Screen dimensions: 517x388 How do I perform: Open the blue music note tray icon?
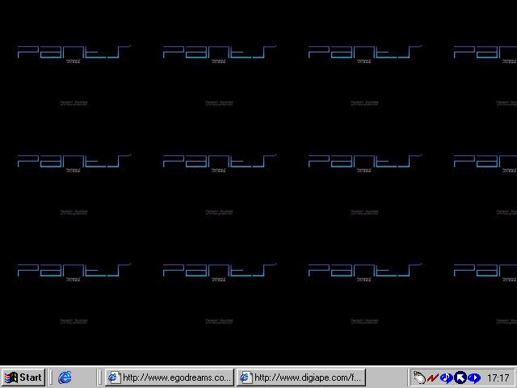pos(446,377)
